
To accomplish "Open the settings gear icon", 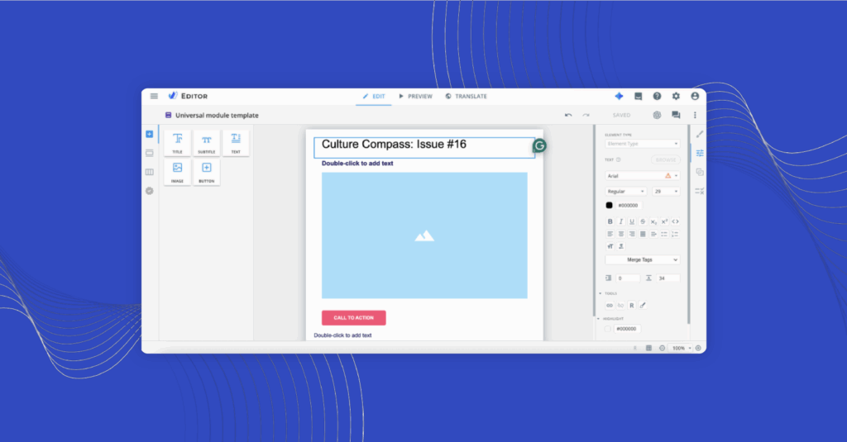I will tap(676, 96).
